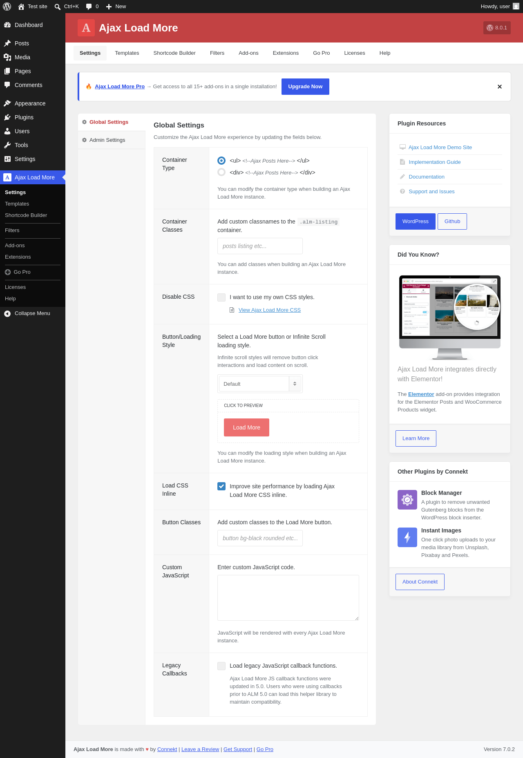Click the Posts pushpin icon
Image resolution: width=523 pixels, height=758 pixels.
[7, 43]
